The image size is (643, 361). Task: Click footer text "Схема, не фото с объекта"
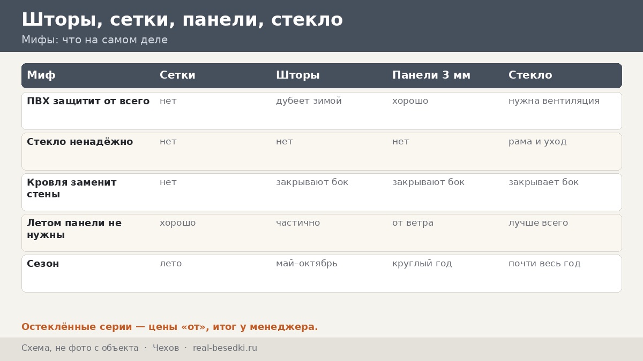[80, 348]
